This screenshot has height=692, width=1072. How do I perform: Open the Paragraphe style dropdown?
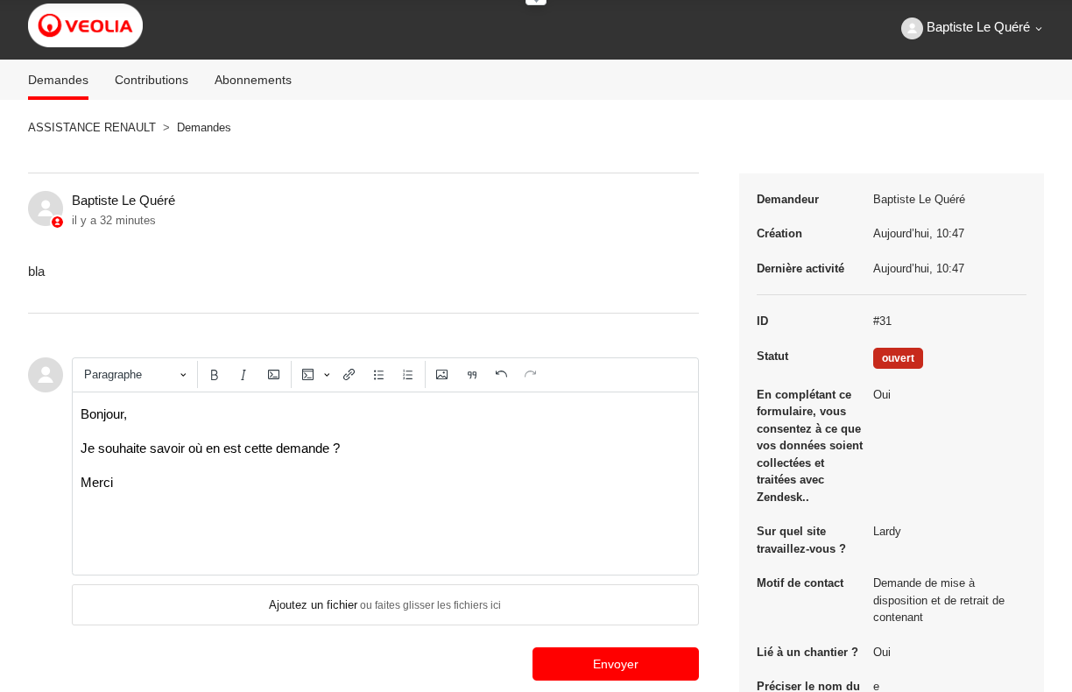[136, 375]
